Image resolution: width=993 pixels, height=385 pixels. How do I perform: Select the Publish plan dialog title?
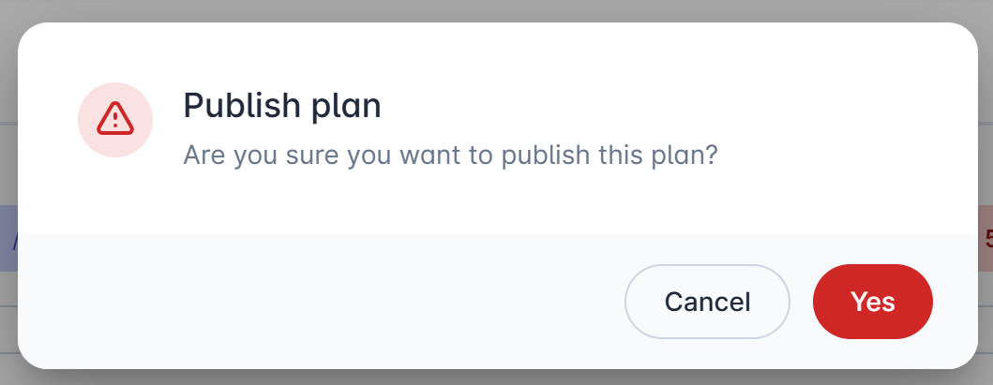point(282,105)
